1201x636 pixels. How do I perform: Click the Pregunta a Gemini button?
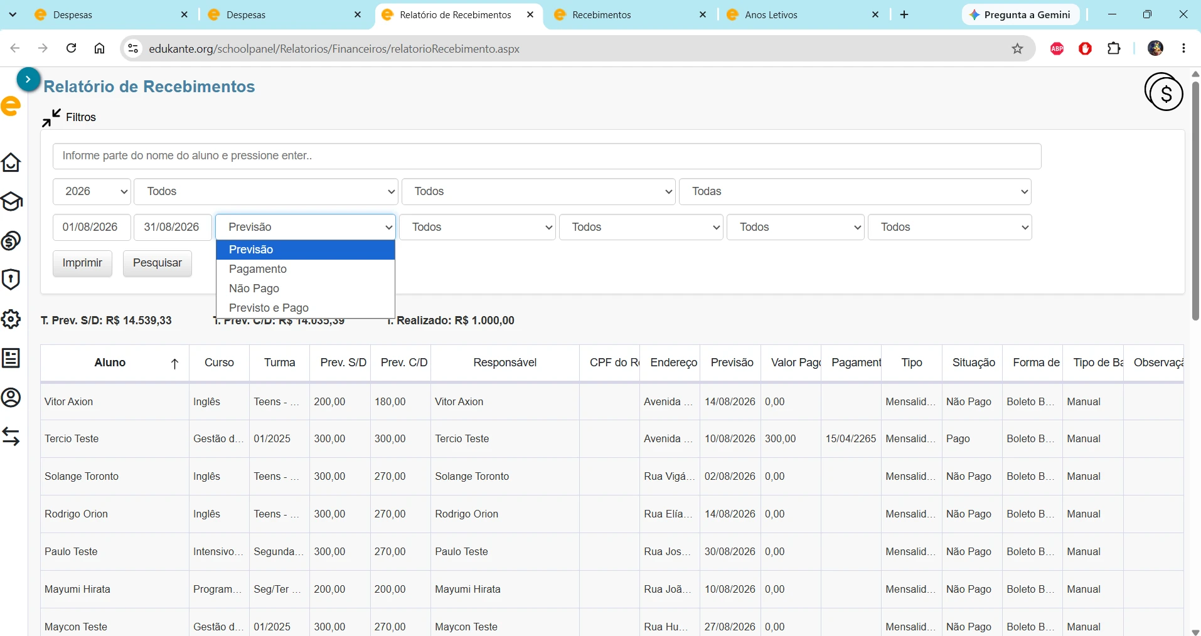click(1021, 14)
